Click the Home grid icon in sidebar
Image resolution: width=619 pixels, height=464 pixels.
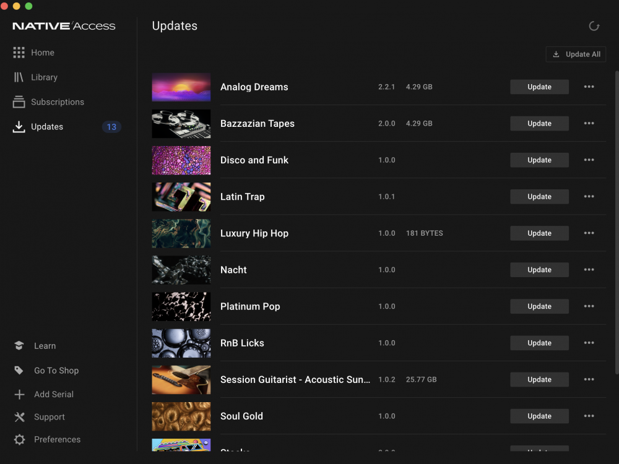point(19,53)
